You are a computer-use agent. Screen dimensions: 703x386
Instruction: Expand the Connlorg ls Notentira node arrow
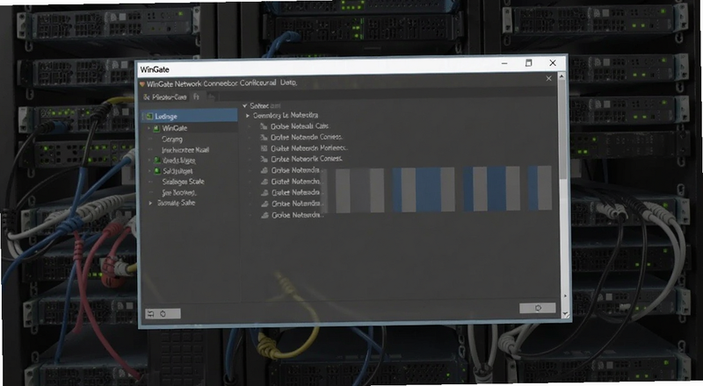[248, 116]
